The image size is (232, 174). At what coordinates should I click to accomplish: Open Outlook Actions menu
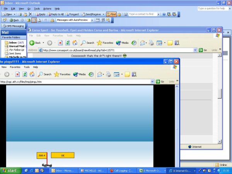(47, 9)
